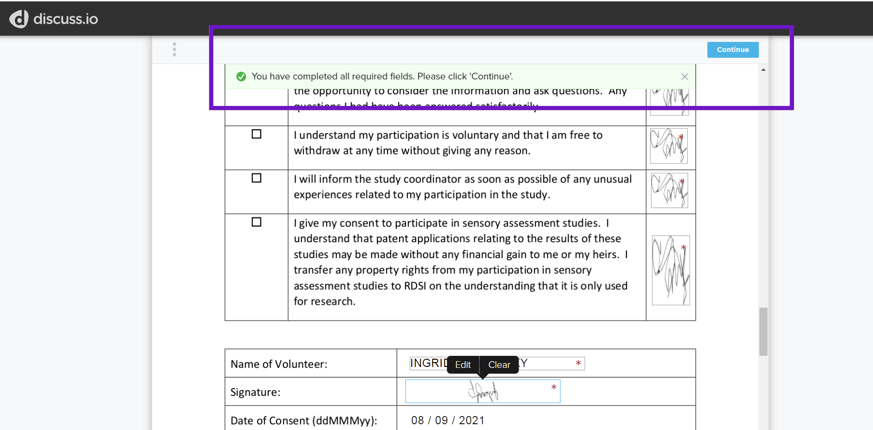Dismiss the completion banner with the X
The height and width of the screenshot is (430, 873).
point(684,76)
